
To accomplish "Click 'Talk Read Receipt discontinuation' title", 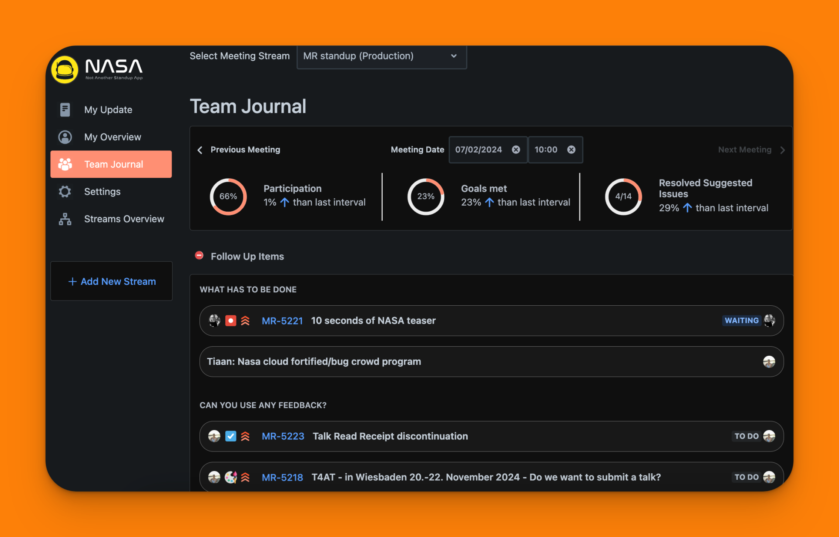I will pos(390,436).
